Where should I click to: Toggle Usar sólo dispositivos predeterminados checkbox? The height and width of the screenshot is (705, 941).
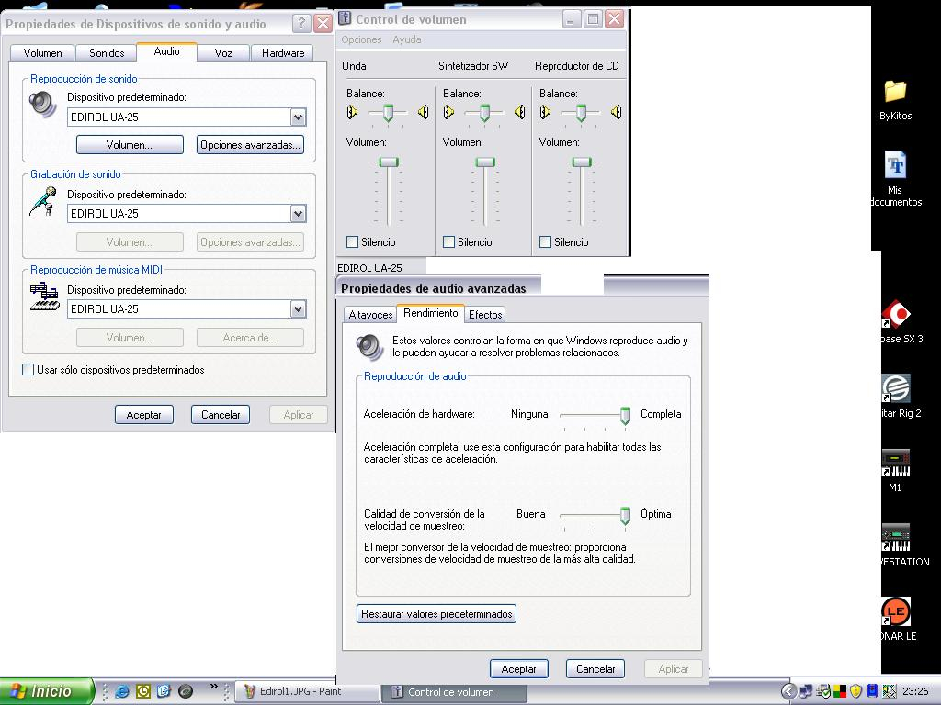point(28,369)
